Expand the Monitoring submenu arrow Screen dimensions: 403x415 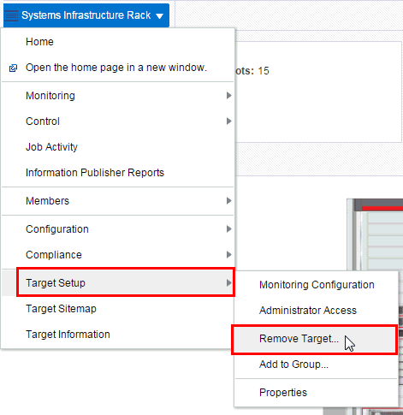tap(228, 96)
